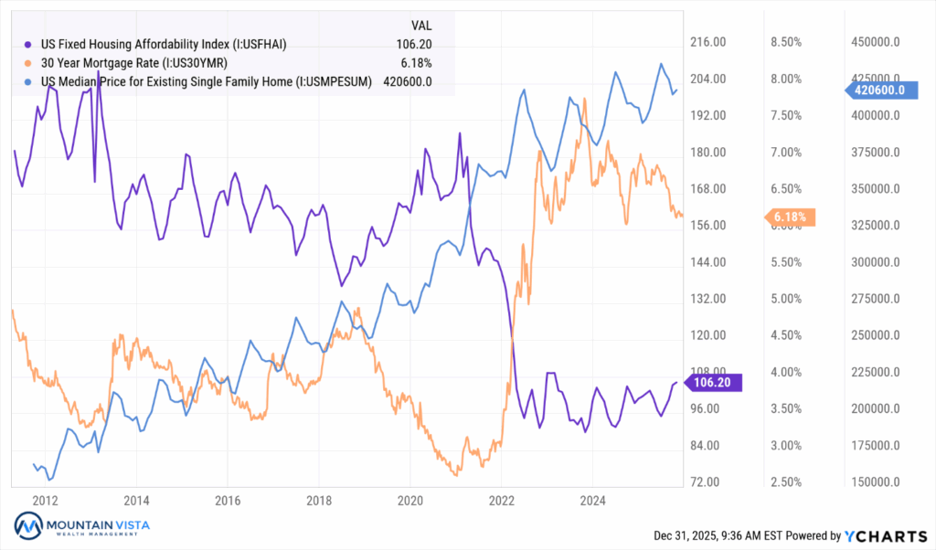Screen dimensions: 936x550
Task: Click the 8.50% tick on the mortgage rate axis
Action: (x=785, y=42)
